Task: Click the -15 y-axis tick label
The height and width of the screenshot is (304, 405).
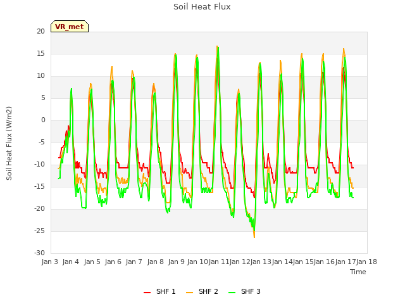Action: pos(40,186)
